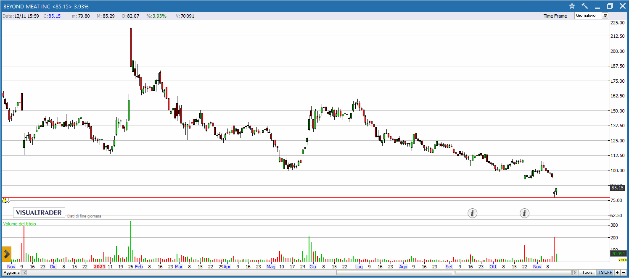
Task: Click the 100.00 price axis label
Action: (618, 170)
